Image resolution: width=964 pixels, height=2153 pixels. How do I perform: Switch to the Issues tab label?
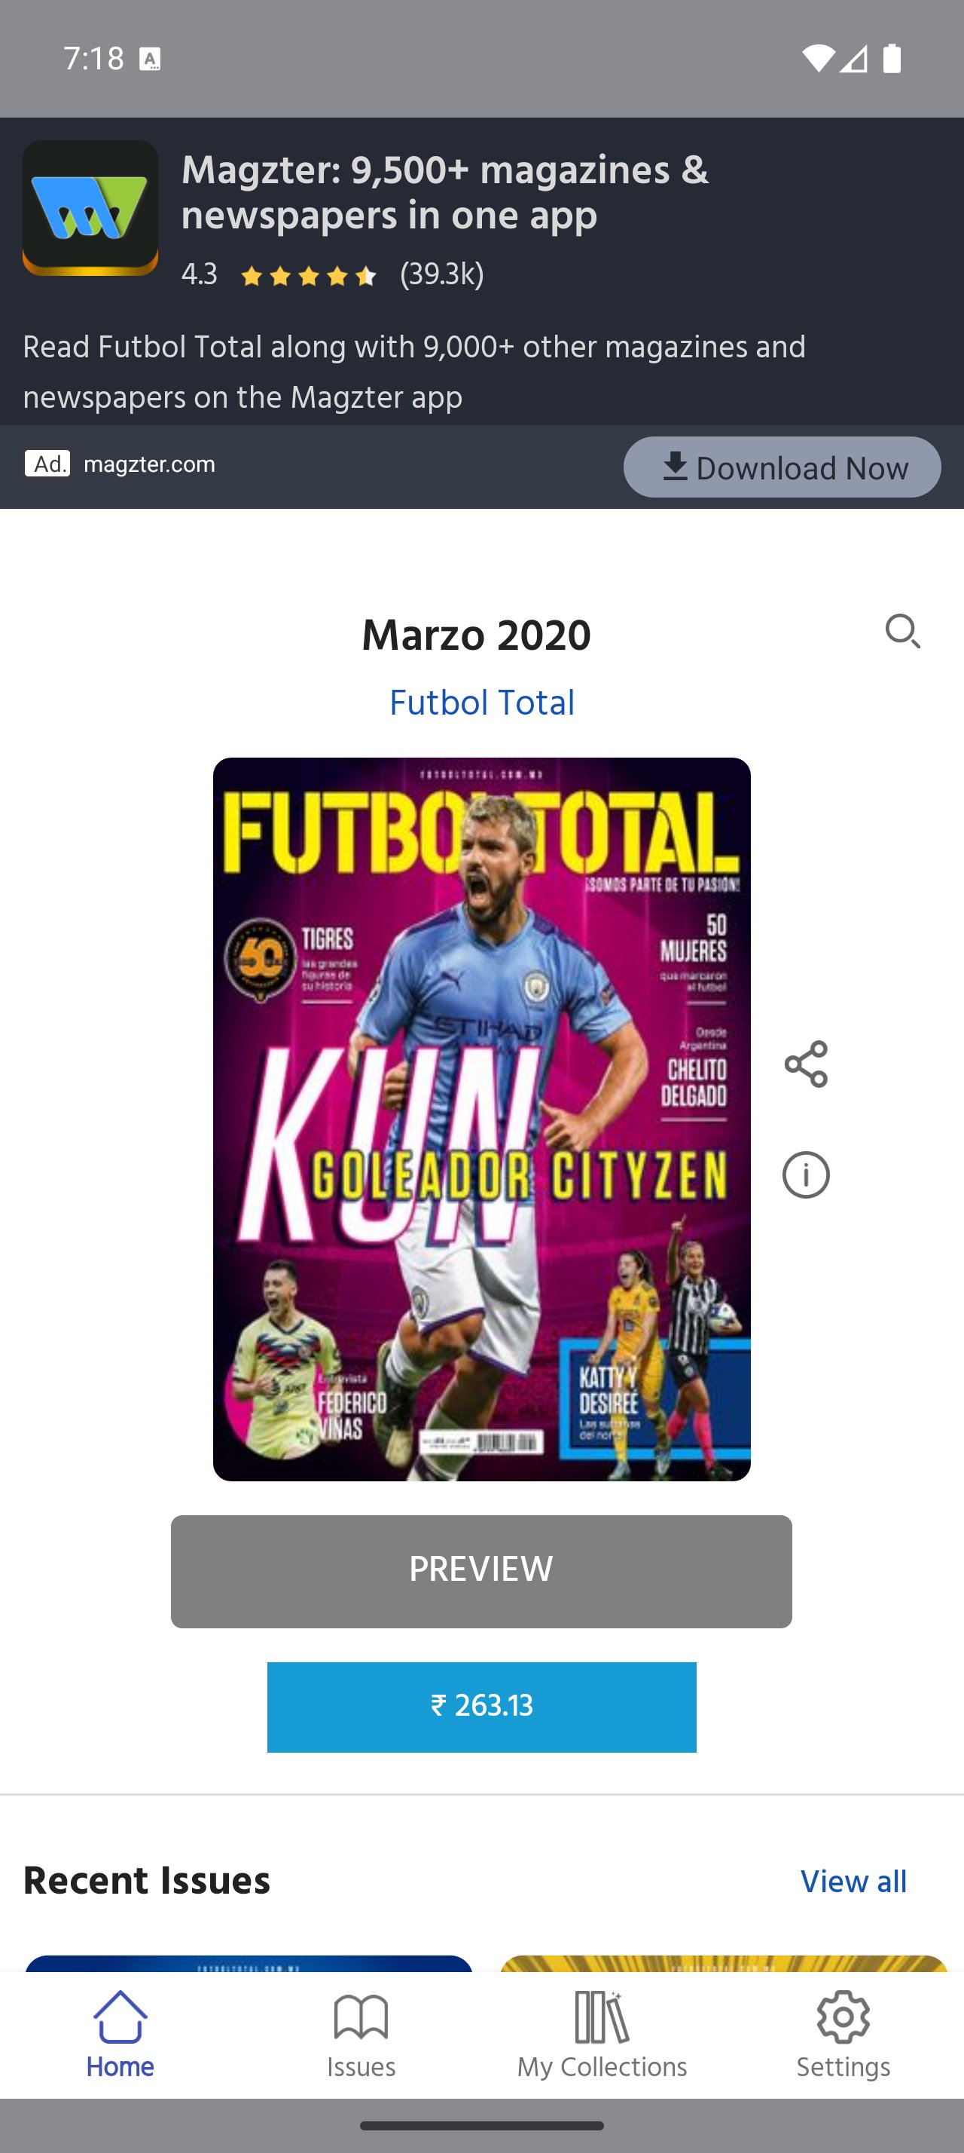tap(361, 2067)
